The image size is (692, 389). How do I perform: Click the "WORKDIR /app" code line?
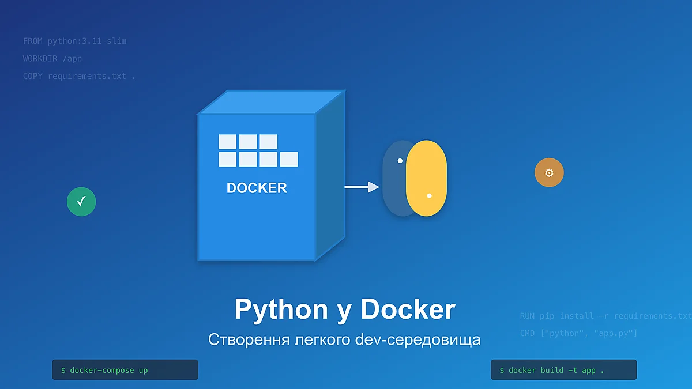[x=52, y=59]
